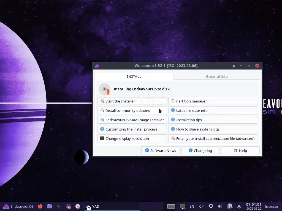View Latest release info
This screenshot has width=282, height=211.
(213, 110)
